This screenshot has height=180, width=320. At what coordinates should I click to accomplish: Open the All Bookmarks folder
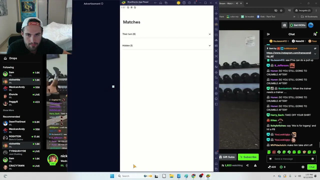[x=309, y=17]
